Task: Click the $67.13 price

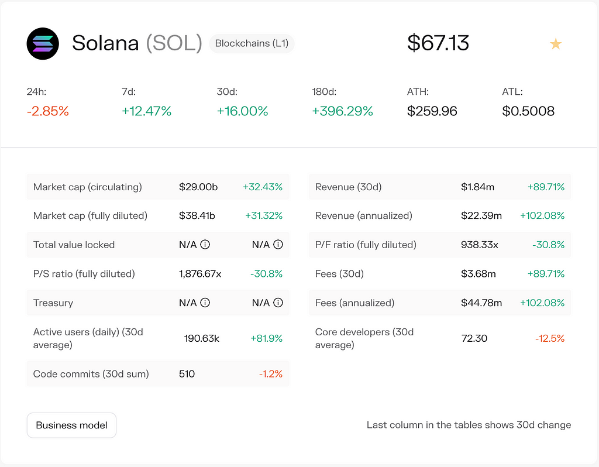Action: pos(438,43)
